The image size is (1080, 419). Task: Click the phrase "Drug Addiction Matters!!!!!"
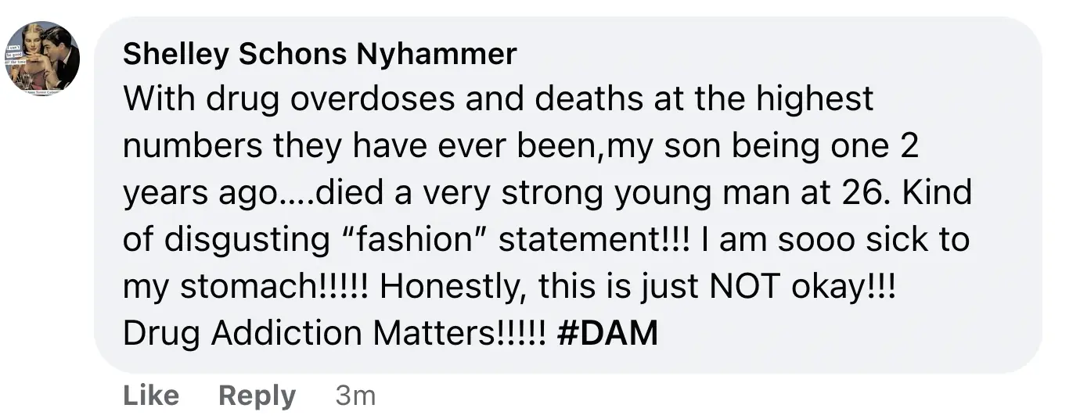334,334
